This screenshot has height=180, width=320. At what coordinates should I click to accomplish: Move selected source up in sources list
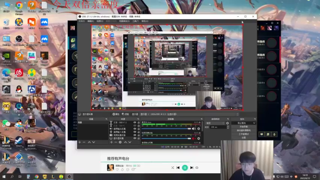pos(126,142)
